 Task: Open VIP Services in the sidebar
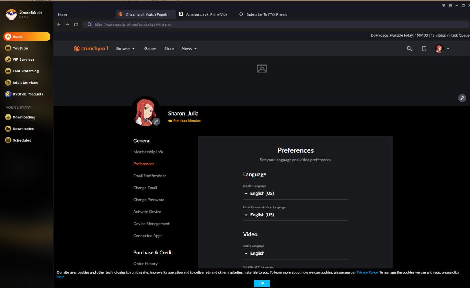(x=20, y=60)
